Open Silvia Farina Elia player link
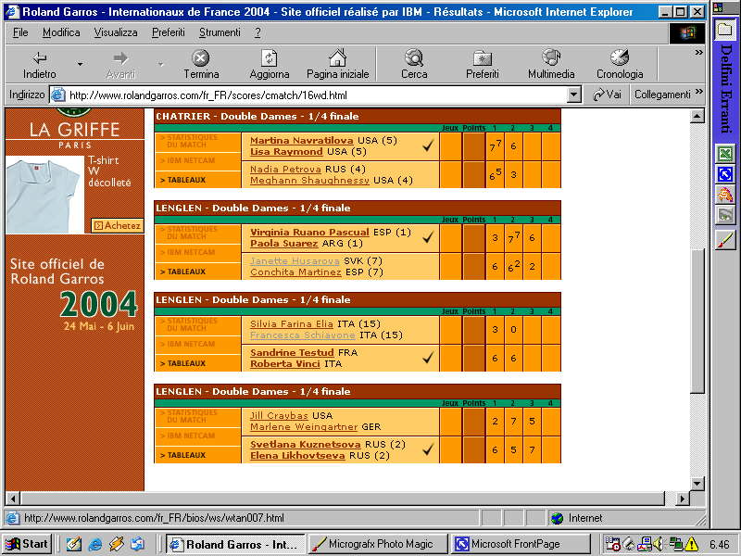The width and height of the screenshot is (741, 556). pyautogui.click(x=292, y=323)
